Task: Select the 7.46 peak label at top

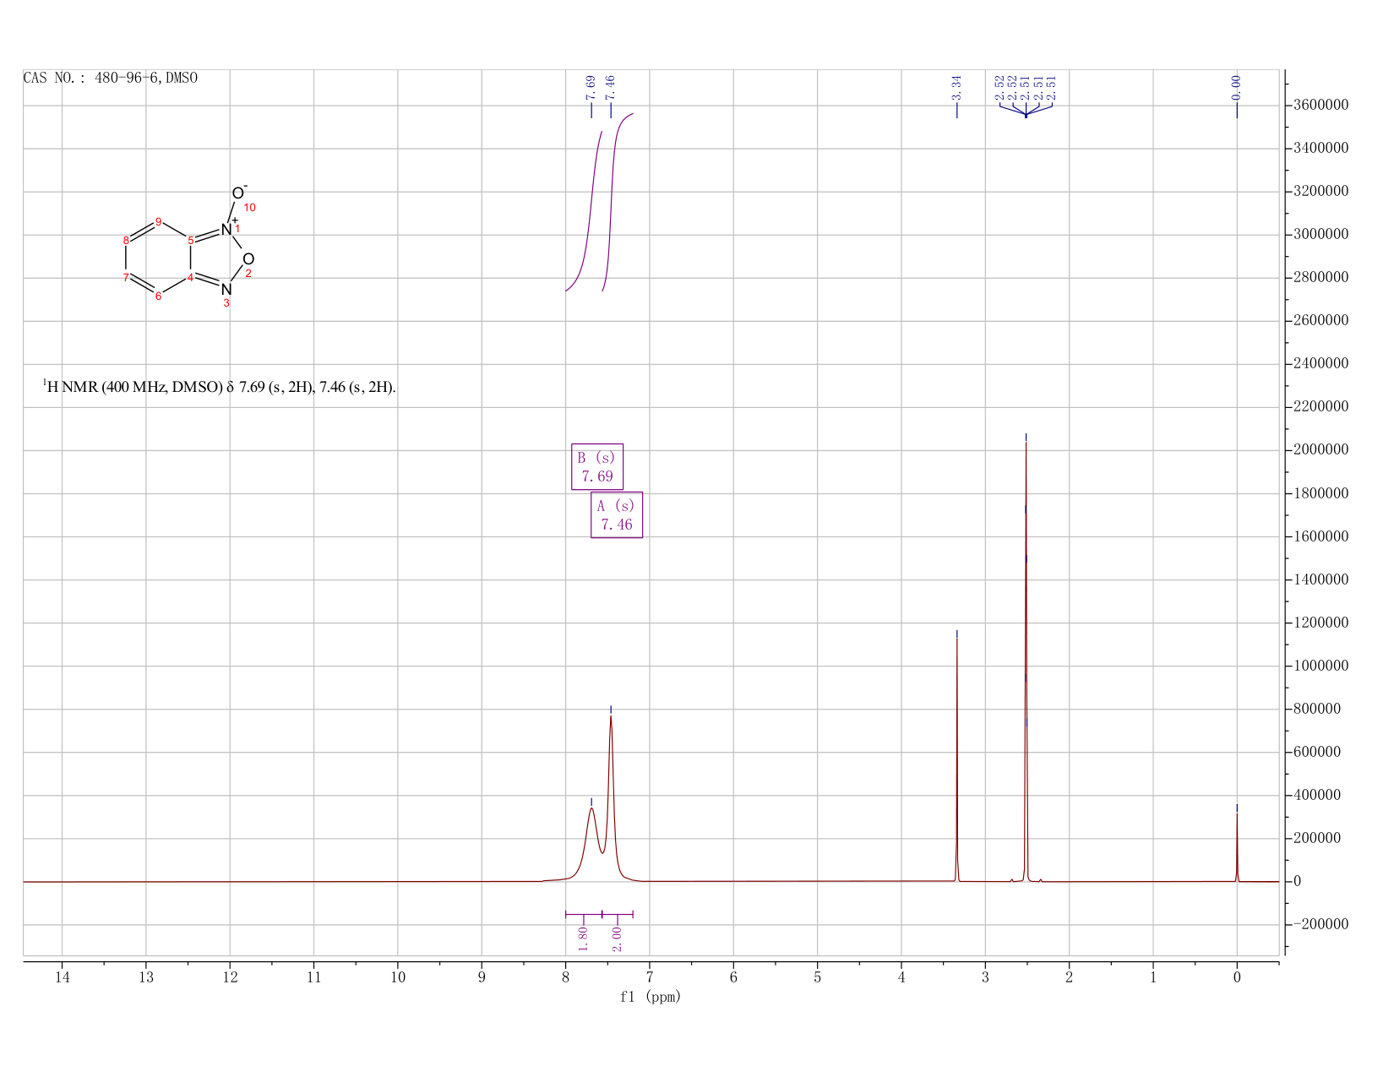Action: point(611,87)
